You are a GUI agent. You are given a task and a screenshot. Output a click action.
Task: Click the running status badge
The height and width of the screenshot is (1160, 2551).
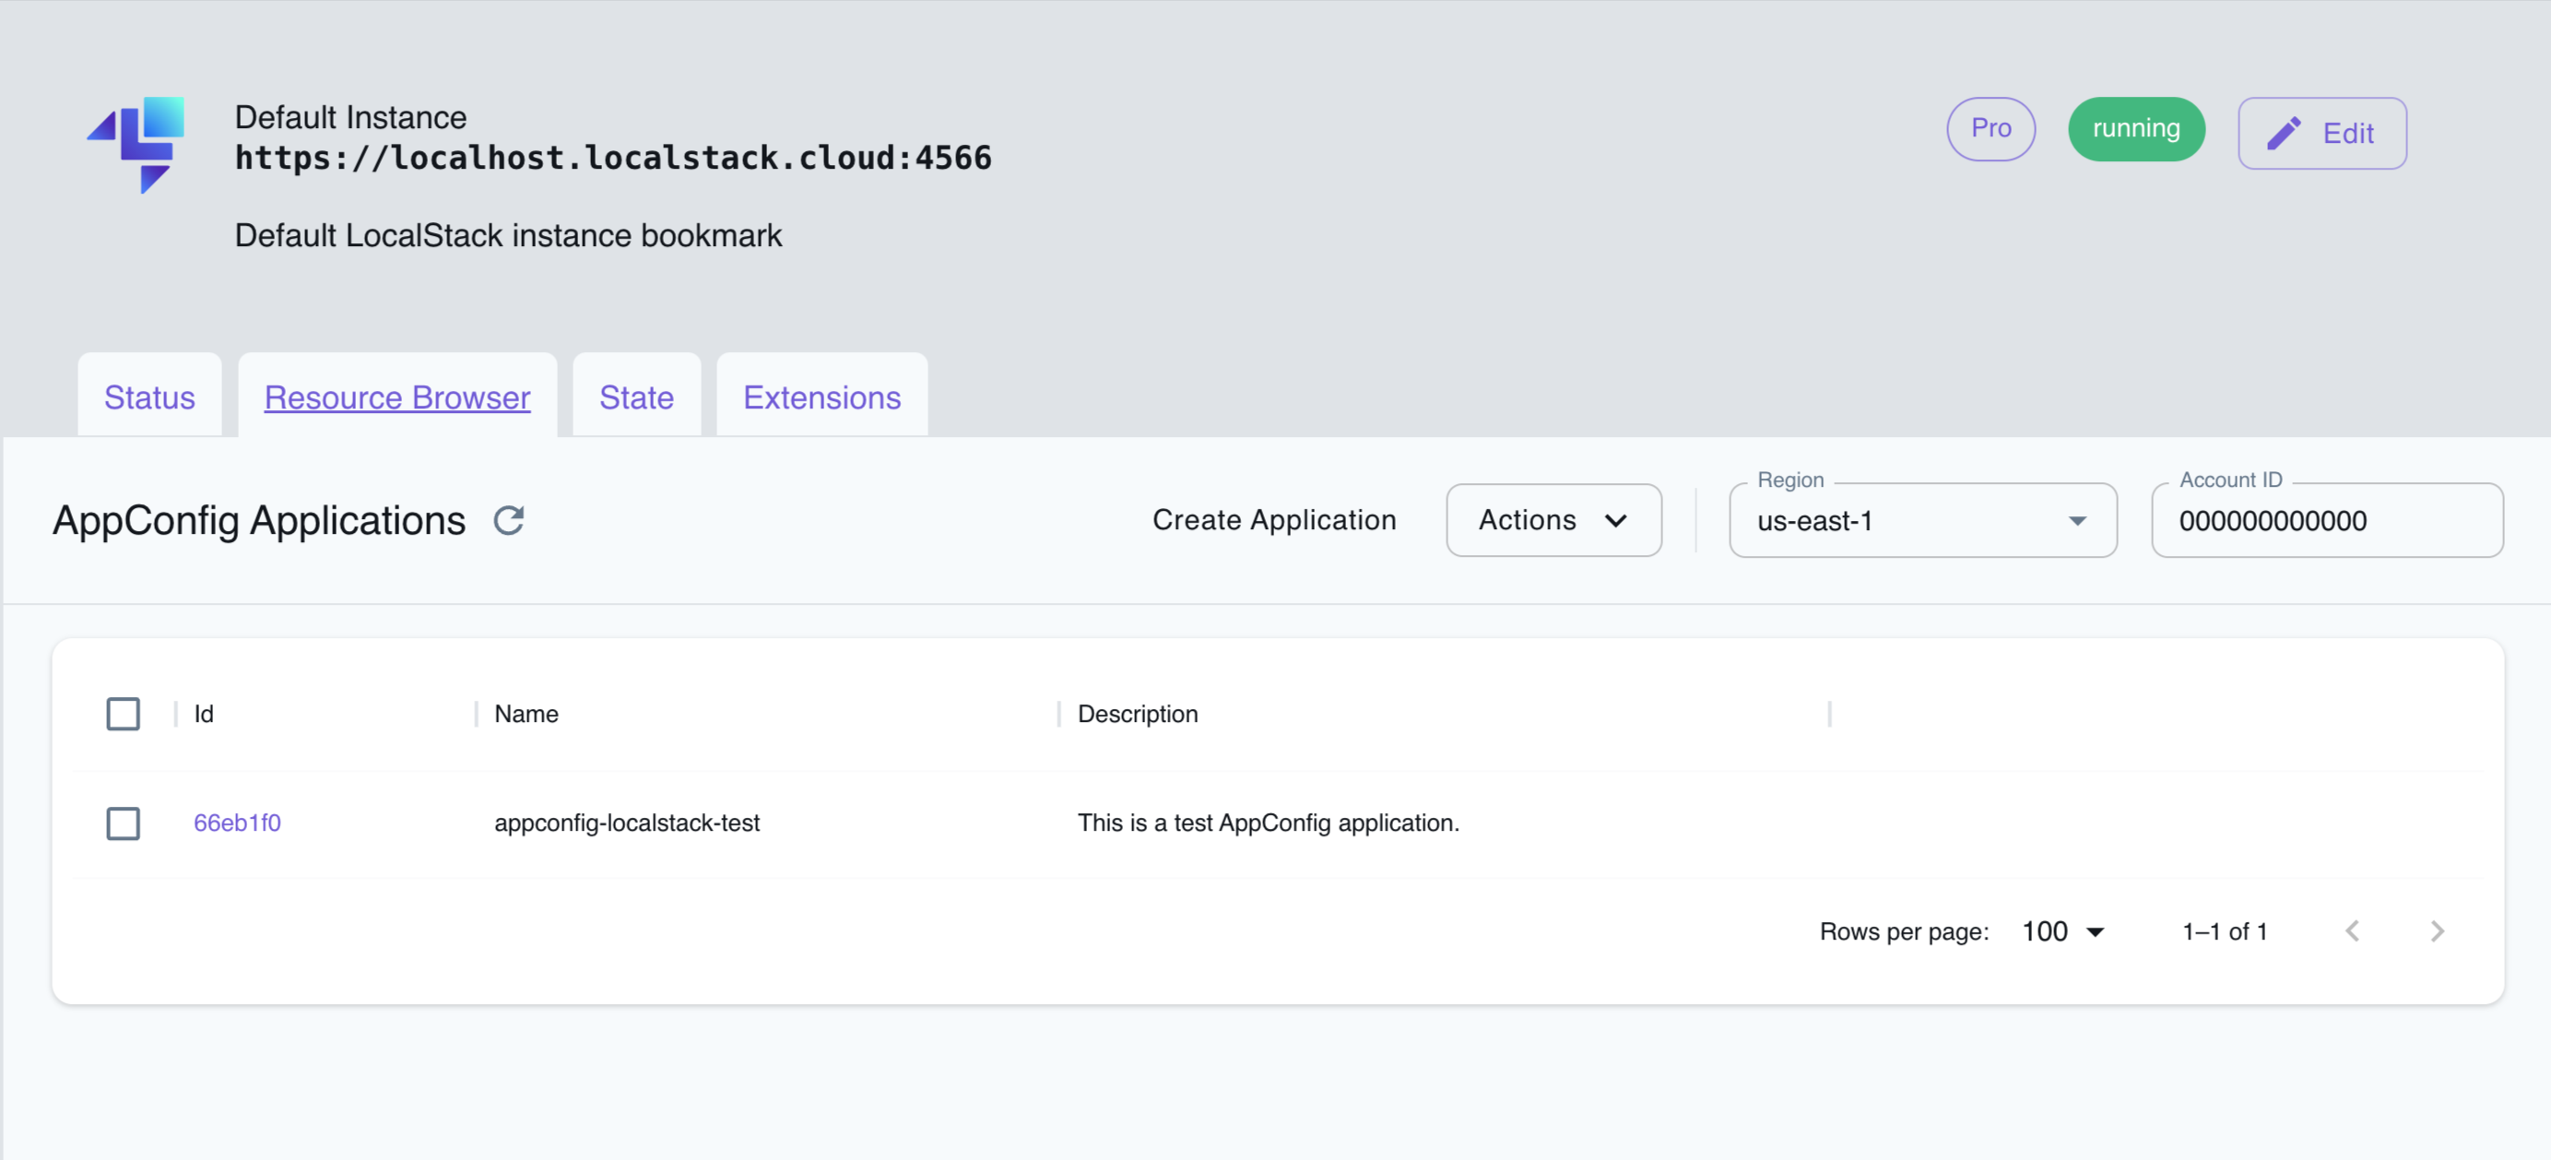point(2136,129)
